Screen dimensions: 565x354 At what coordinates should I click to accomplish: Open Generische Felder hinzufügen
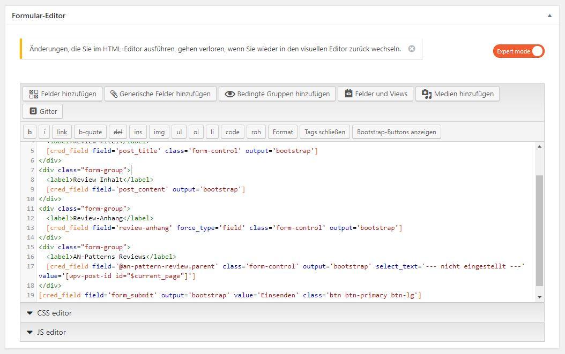[160, 94]
